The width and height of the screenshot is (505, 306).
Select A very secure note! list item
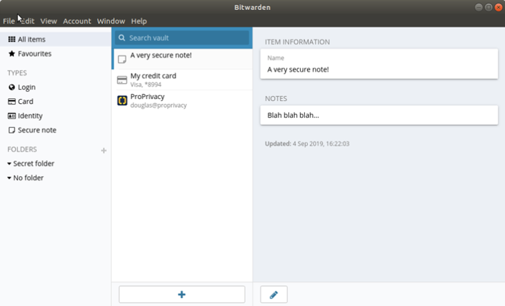coord(183,59)
